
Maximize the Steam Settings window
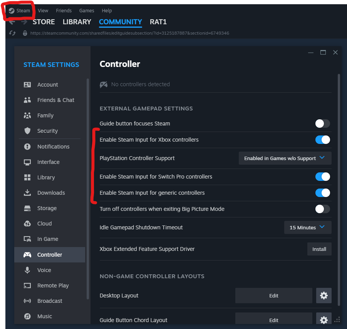pos(323,52)
